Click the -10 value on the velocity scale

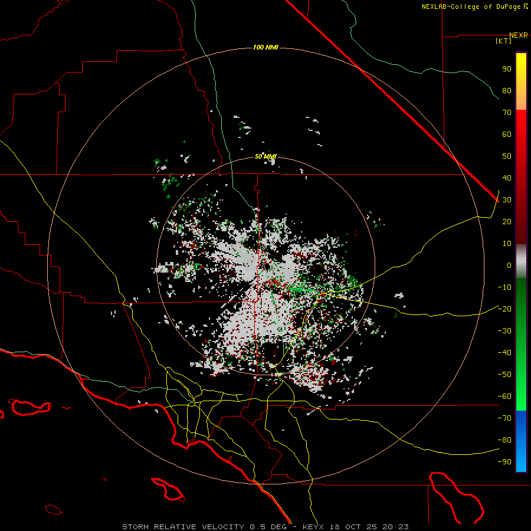(504, 287)
